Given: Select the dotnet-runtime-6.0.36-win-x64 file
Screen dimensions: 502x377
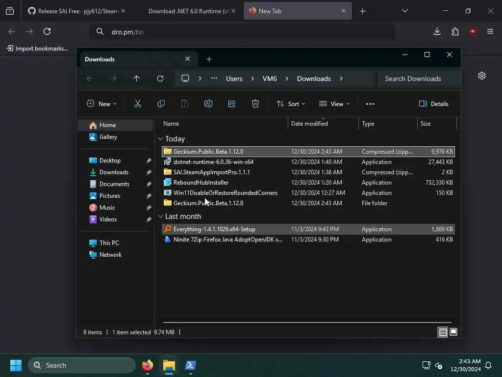Looking at the screenshot, I should click(x=308, y=162).
